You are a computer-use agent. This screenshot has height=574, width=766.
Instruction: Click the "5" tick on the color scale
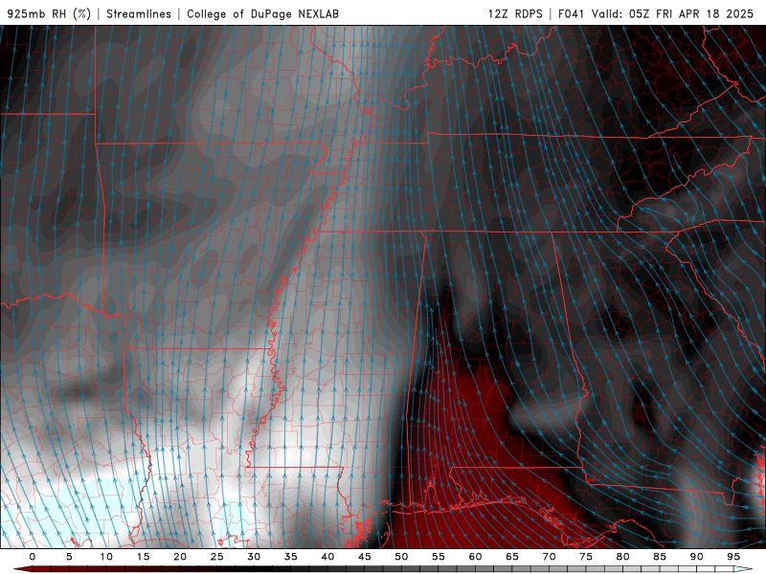69,557
